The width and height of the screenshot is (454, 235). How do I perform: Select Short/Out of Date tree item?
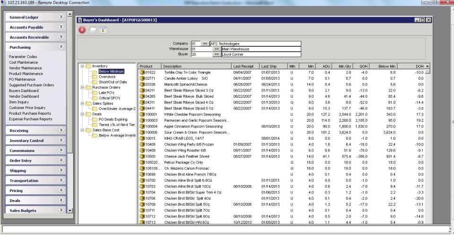click(x=113, y=82)
